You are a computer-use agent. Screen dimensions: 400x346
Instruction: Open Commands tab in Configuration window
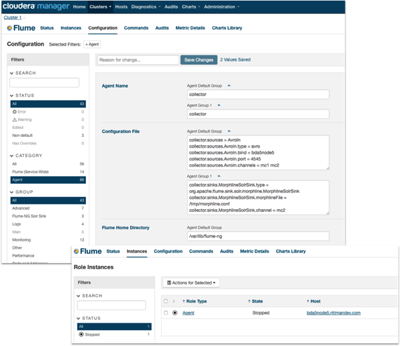pos(136,28)
